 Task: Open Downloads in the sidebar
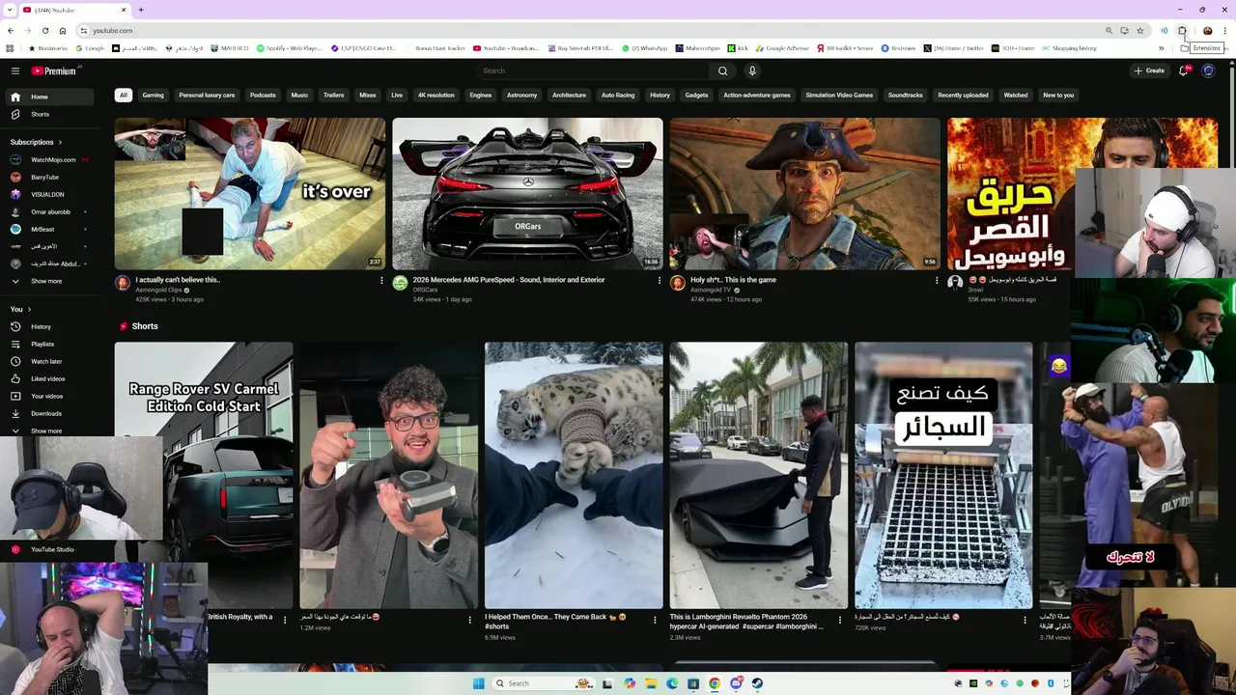[47, 413]
